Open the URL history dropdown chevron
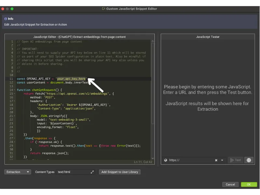 click(x=221, y=160)
